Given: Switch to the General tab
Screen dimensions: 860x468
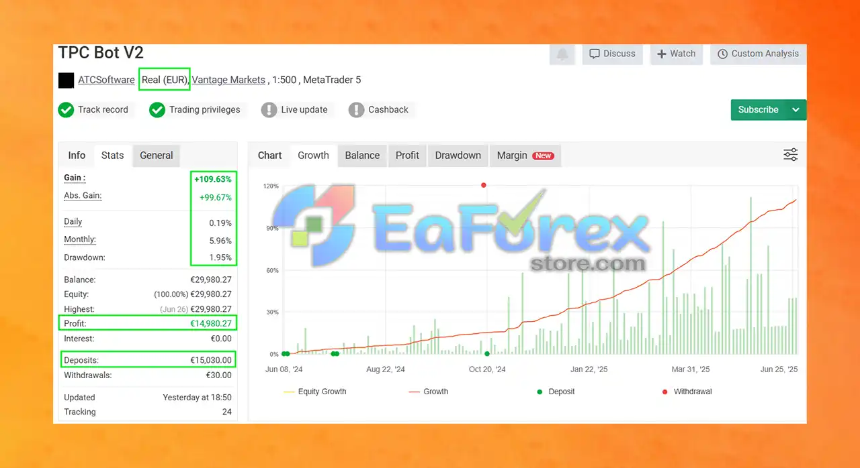Looking at the screenshot, I should click(x=157, y=156).
